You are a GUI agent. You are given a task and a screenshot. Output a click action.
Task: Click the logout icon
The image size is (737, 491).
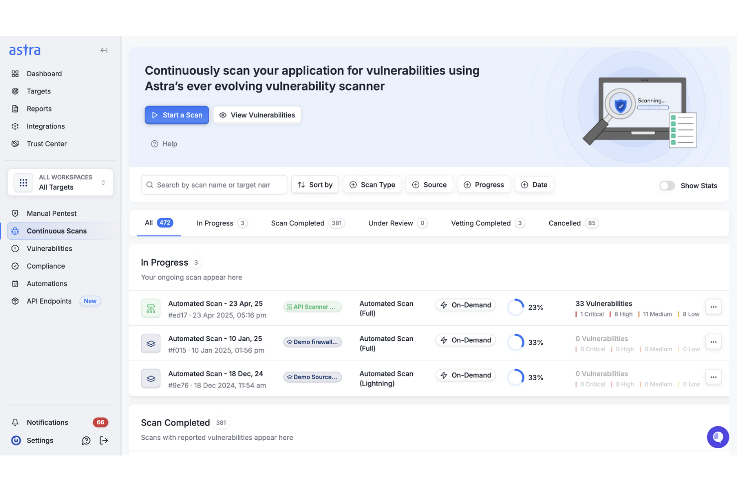104,440
